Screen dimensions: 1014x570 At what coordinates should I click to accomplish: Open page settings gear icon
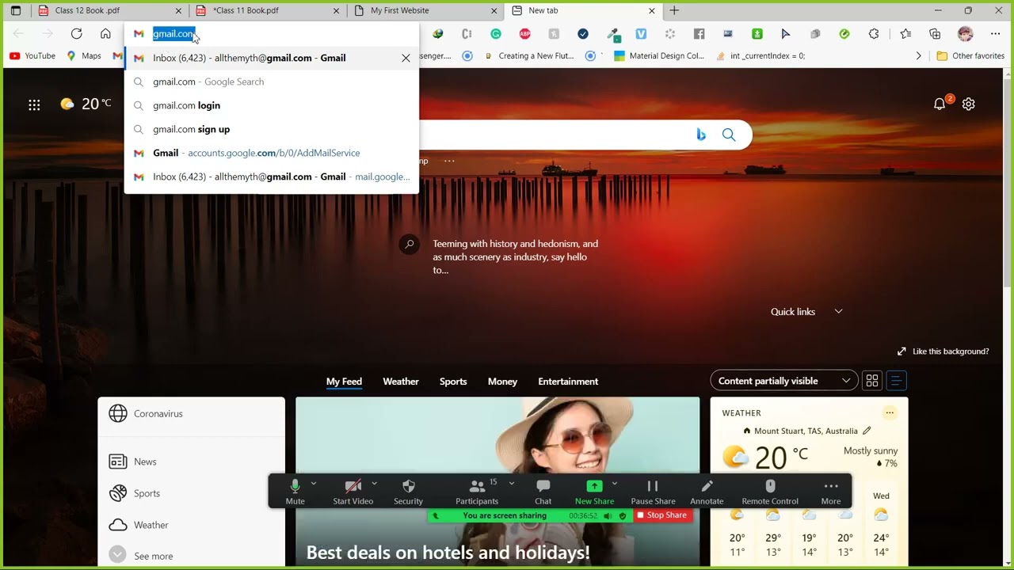pyautogui.click(x=968, y=104)
